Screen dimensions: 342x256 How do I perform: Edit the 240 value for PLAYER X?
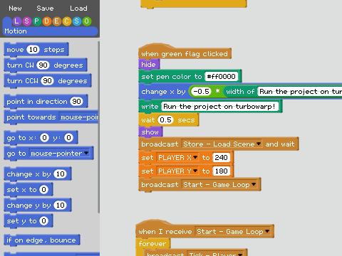point(222,158)
